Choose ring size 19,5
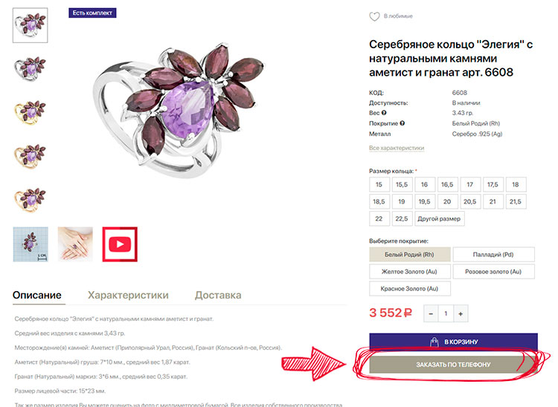Screen dimensions: 558x407 tap(424, 201)
